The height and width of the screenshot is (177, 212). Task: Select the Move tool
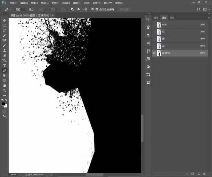point(5,20)
